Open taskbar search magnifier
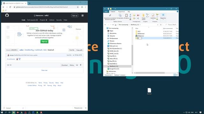204x114 pixels. click(6, 112)
